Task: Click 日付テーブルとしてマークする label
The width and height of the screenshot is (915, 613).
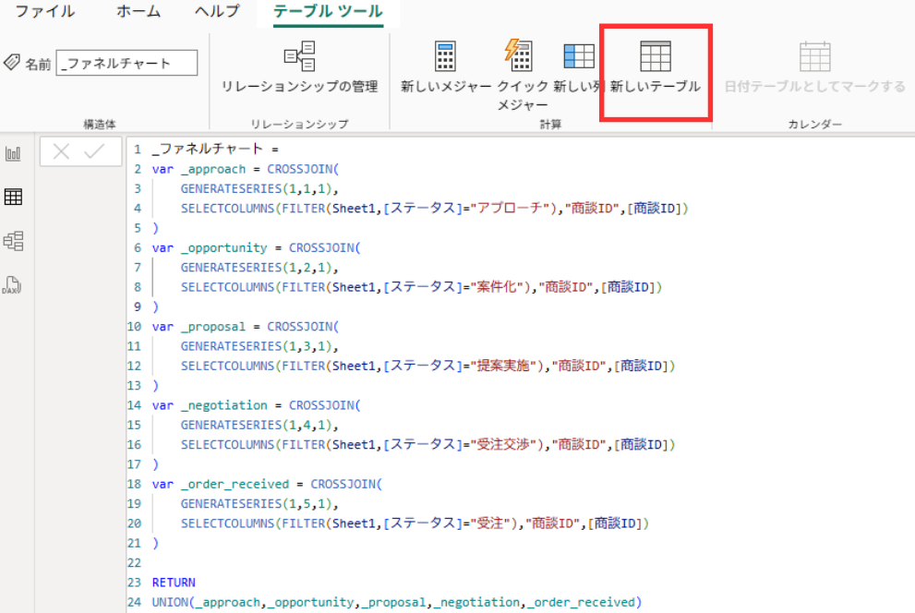Action: point(814,87)
